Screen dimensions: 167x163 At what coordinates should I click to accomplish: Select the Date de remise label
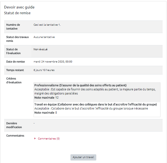coord(16,62)
